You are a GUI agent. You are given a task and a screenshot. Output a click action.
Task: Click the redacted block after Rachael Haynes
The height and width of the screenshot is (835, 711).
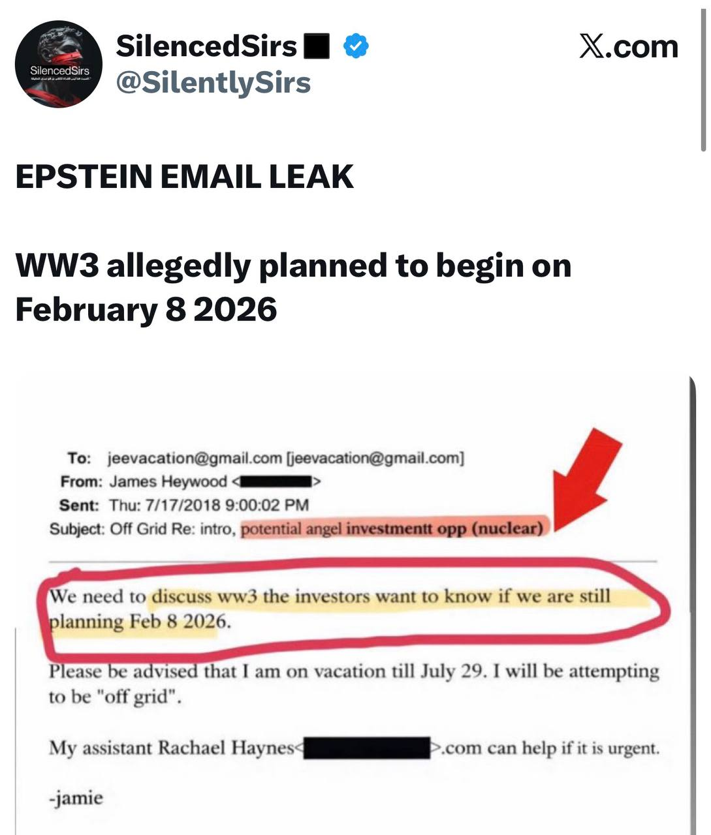click(367, 748)
